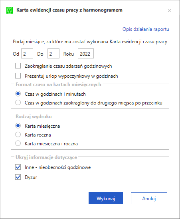180x219 pixels.
Task: Uncheck Inne - nieobecności godzinowe checkbox
Action: click(x=18, y=167)
